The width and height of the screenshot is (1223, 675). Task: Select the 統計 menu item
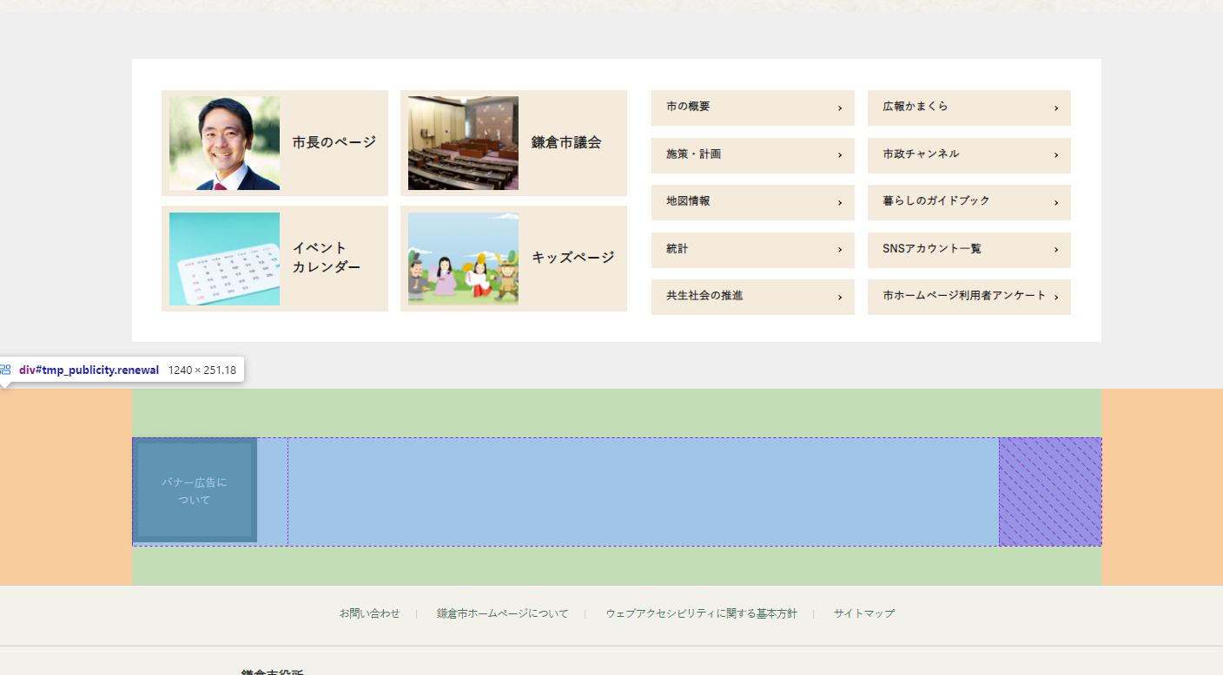point(678,249)
